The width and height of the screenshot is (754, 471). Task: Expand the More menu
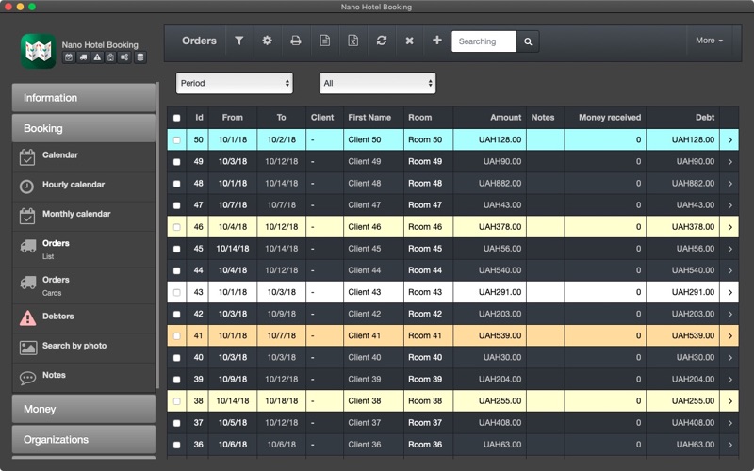click(x=710, y=41)
